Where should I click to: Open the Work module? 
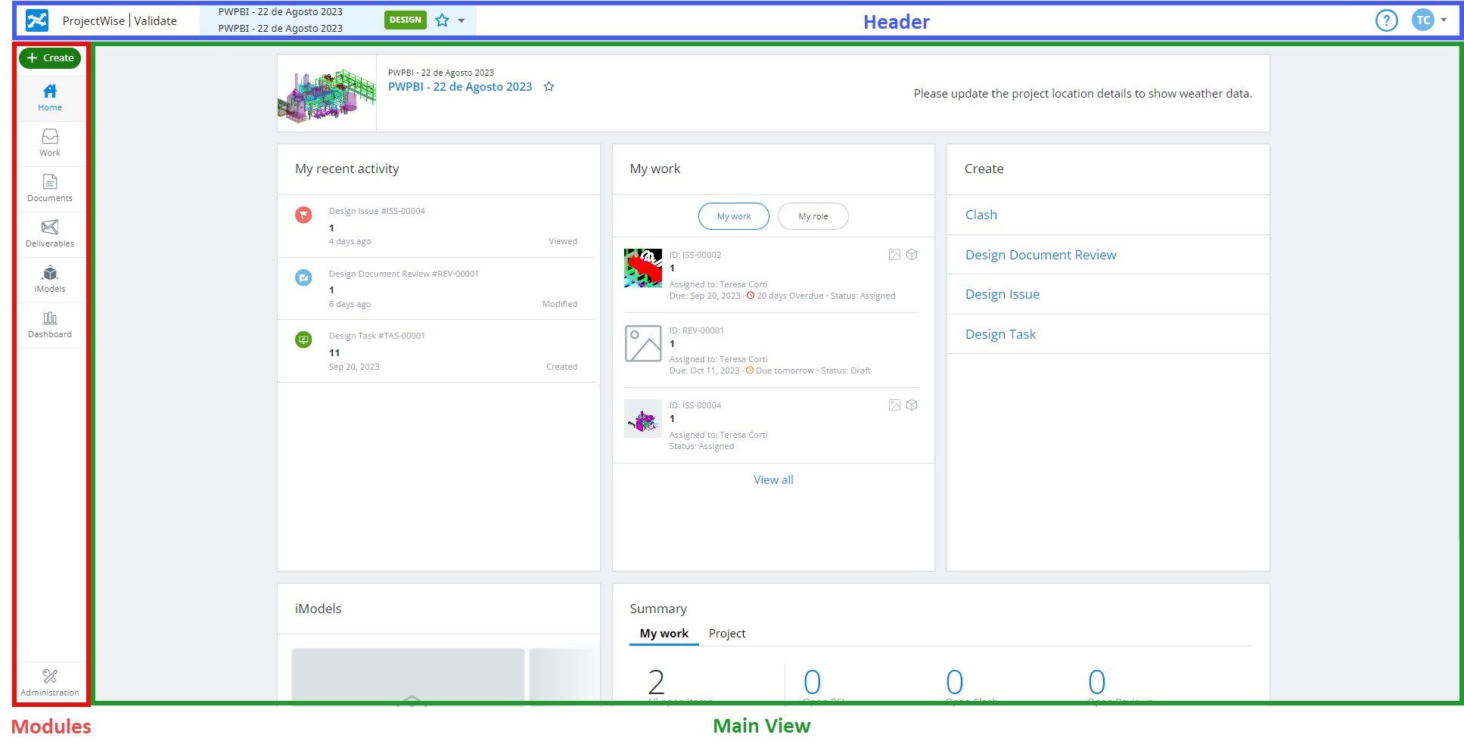tap(50, 144)
